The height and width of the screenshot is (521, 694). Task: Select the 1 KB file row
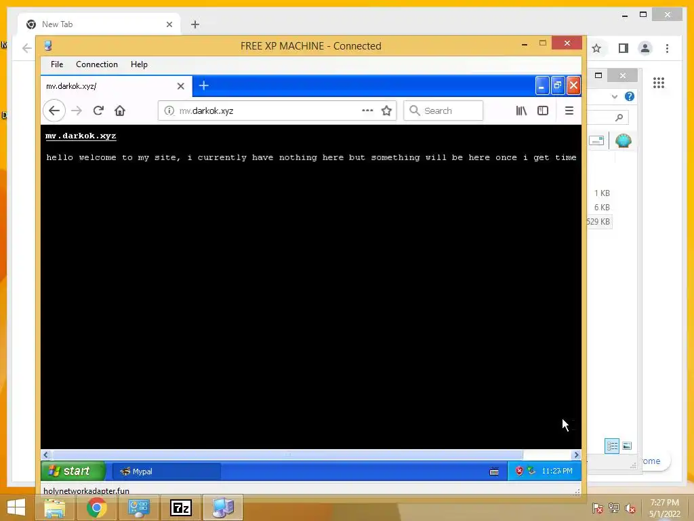tap(602, 193)
